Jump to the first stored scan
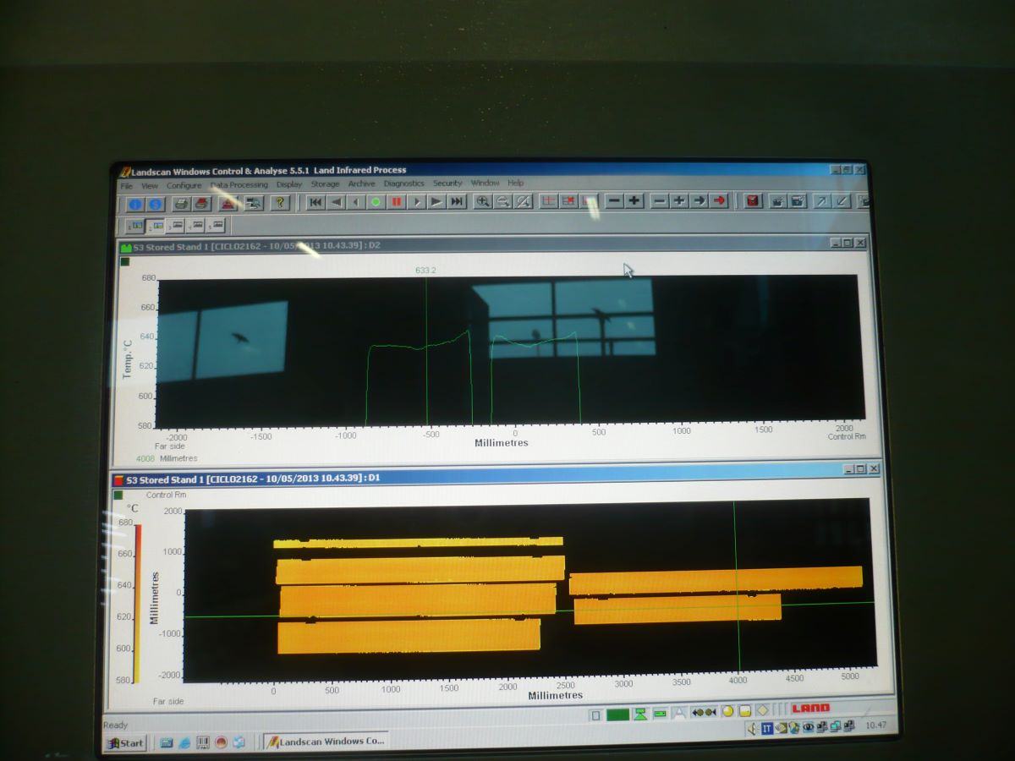 [315, 202]
